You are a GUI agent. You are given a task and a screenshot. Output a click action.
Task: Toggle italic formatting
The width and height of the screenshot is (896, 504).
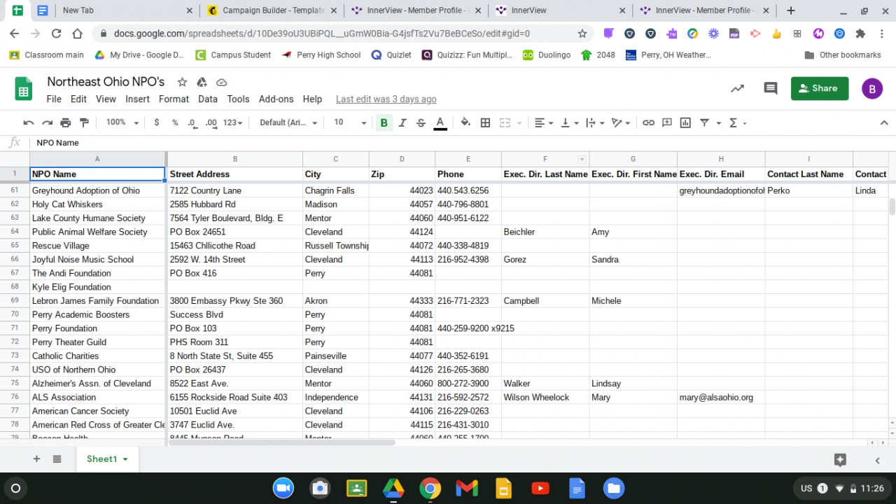tap(402, 122)
